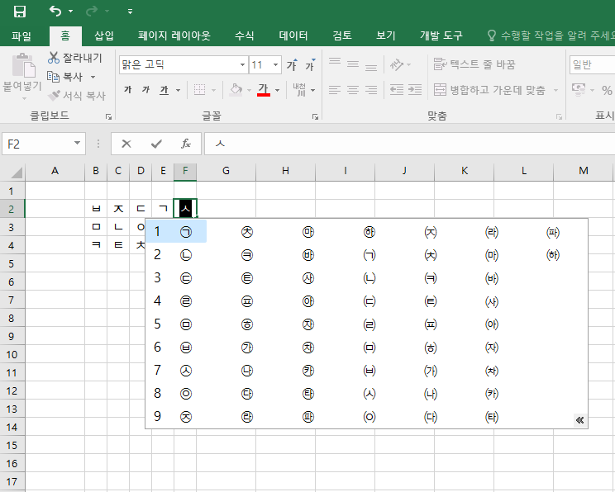Viewport: 615px width, 492px height.
Task: Open font settings dialog launcher
Action: [315, 116]
